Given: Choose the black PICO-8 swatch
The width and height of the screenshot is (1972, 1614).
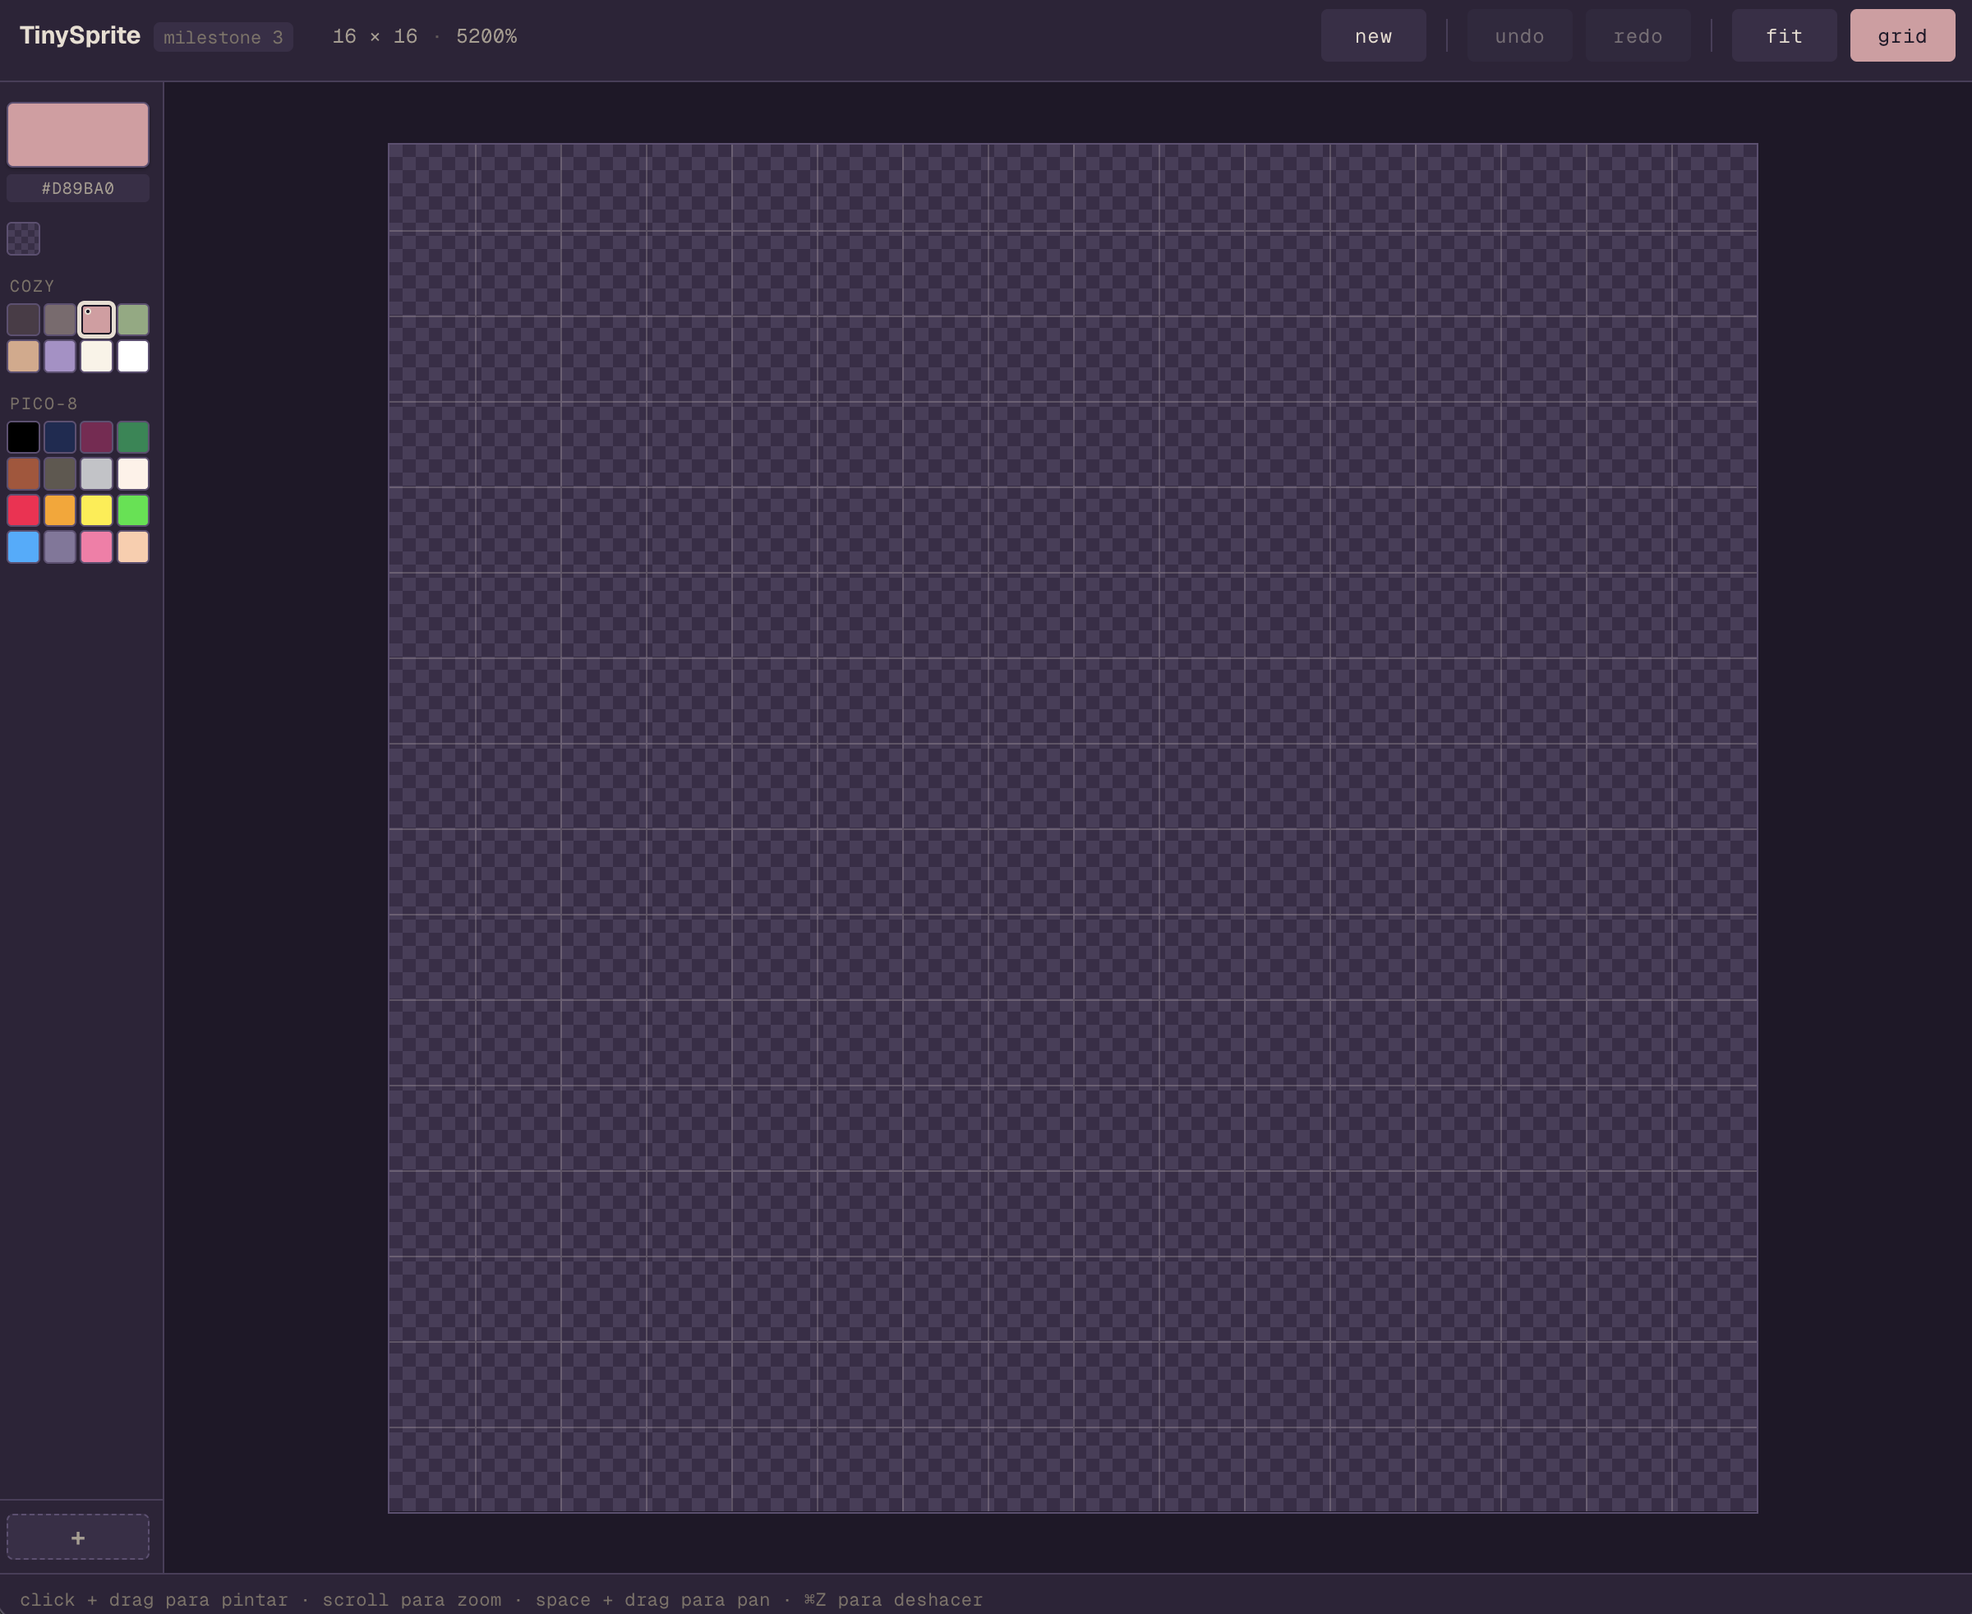Looking at the screenshot, I should point(23,437).
